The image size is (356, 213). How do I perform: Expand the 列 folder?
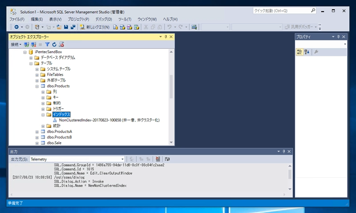point(43,92)
